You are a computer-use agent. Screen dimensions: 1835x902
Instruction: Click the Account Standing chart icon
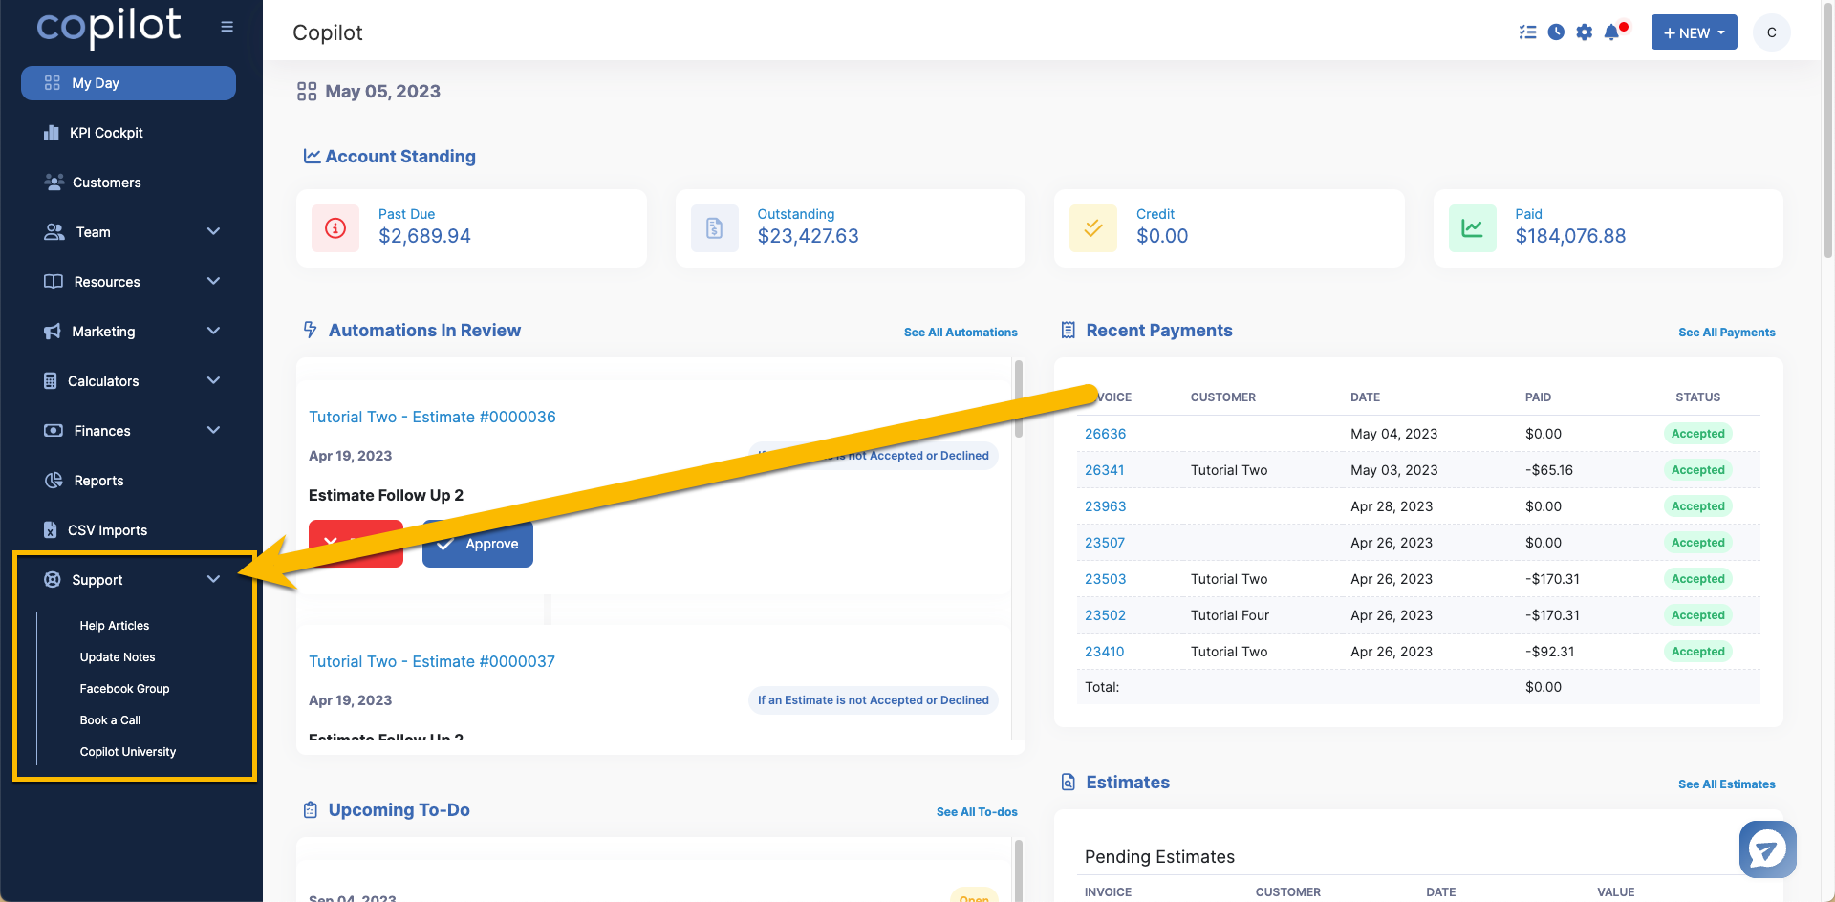(x=312, y=156)
